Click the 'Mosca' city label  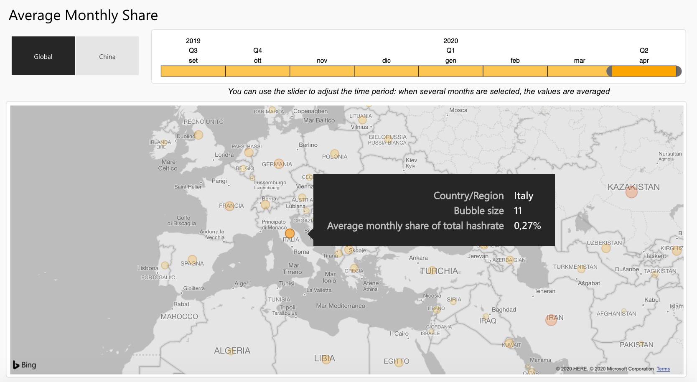point(458,110)
